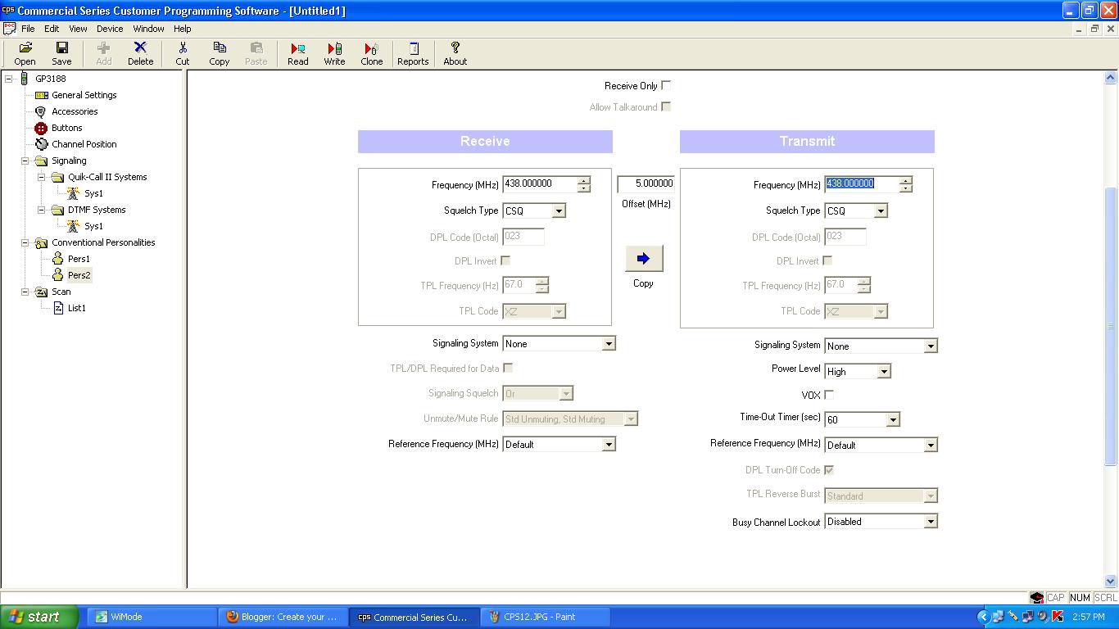Open the Reports toolbar icon

413,54
